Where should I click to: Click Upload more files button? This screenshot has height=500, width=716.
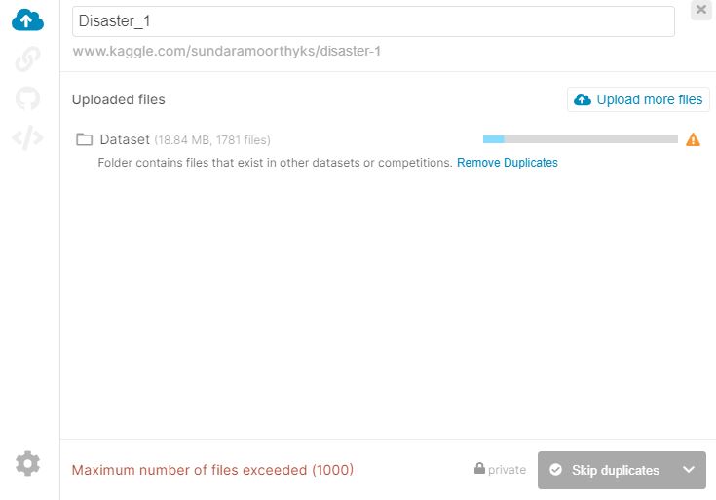click(638, 99)
